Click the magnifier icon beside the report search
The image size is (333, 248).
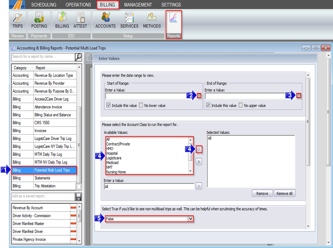coord(78,57)
